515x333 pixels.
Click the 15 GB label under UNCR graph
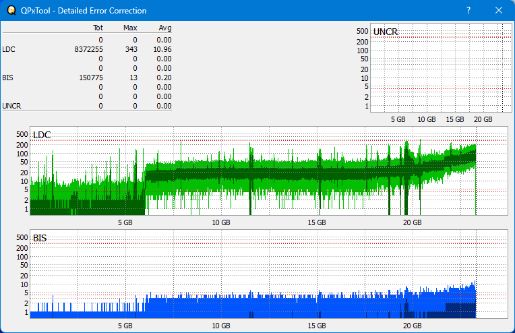tap(455, 119)
